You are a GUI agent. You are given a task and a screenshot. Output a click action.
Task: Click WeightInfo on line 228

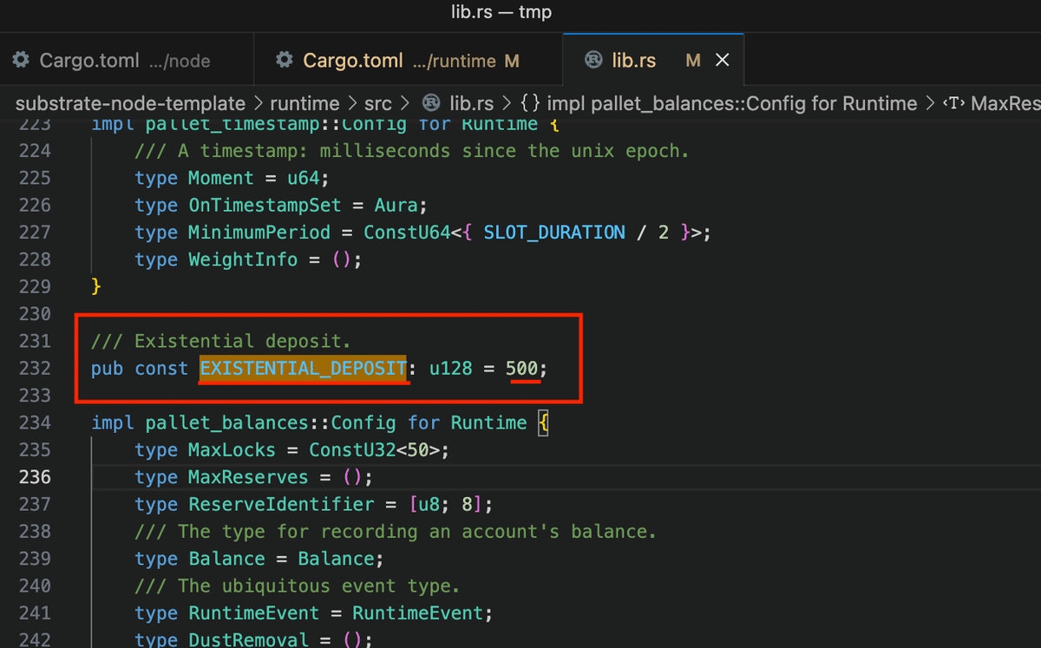243,259
